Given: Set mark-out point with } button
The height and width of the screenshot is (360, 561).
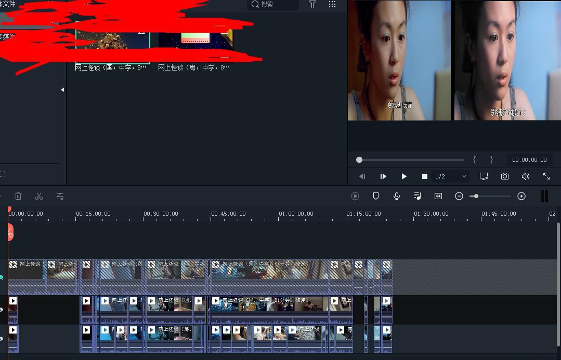Looking at the screenshot, I should [491, 160].
